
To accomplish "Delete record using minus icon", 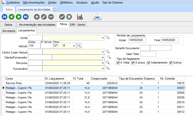I will pyautogui.click(x=51, y=17).
